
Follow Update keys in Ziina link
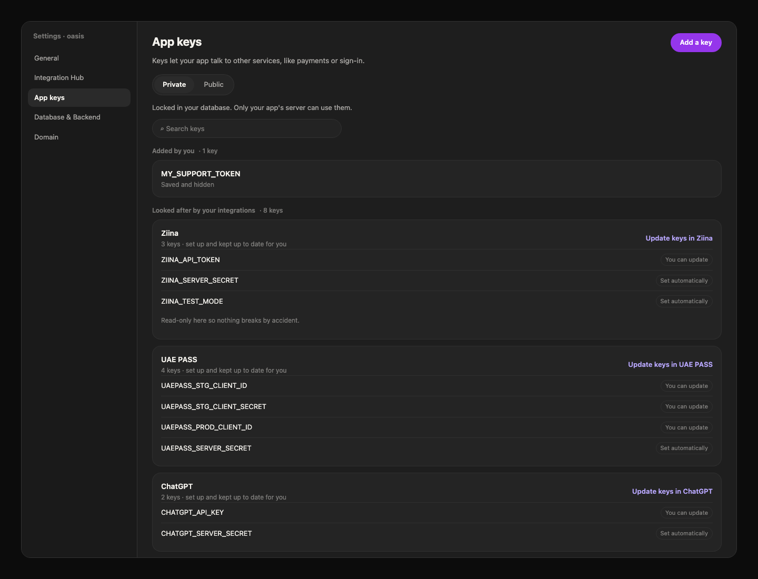pyautogui.click(x=679, y=238)
